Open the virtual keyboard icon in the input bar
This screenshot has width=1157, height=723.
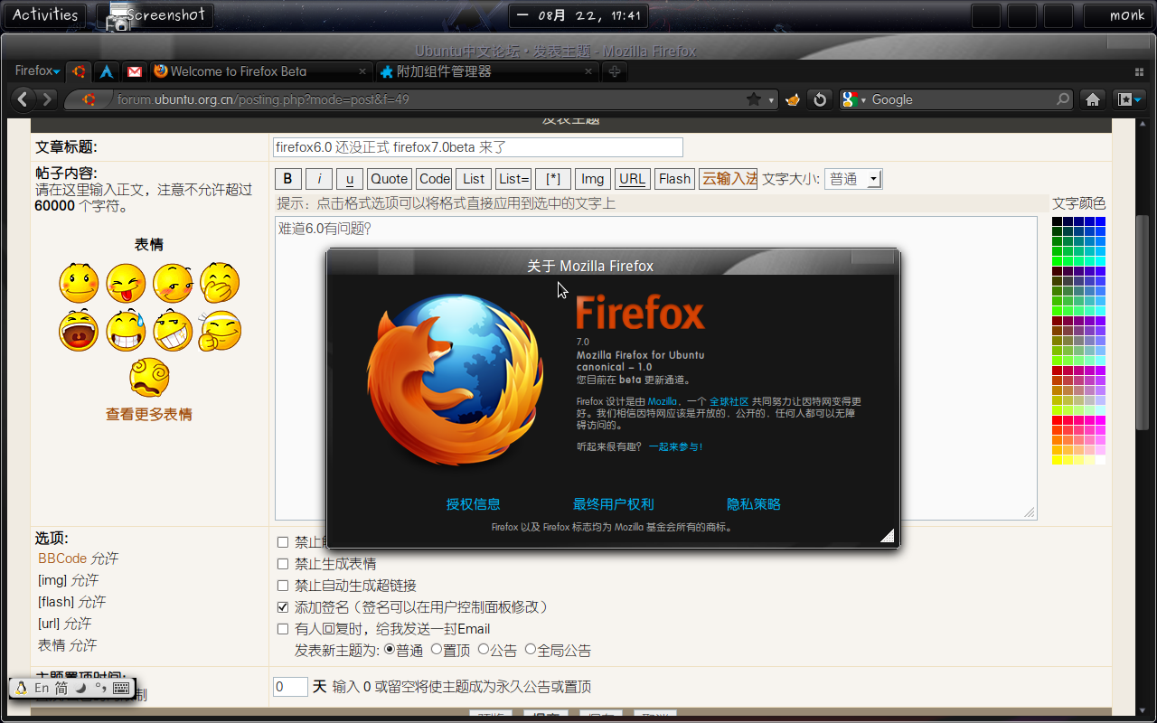[x=122, y=689]
